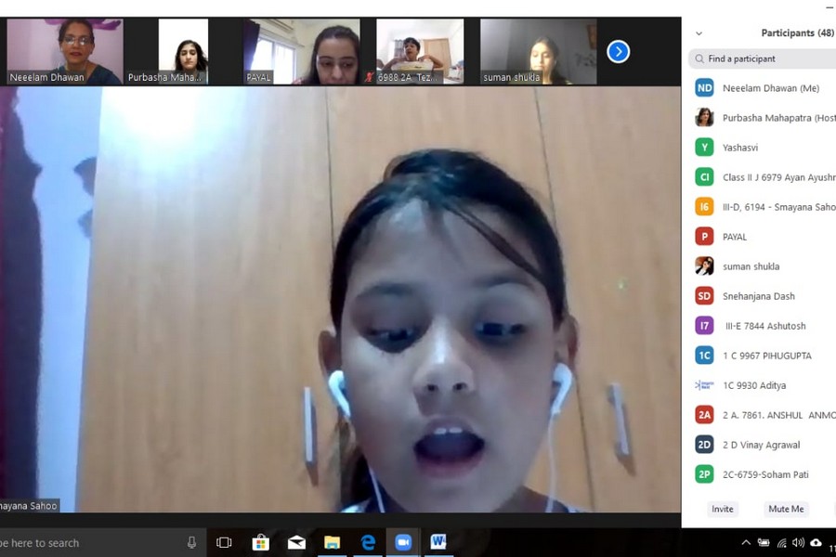Click next arrow in video thumbnail strip

tap(619, 52)
